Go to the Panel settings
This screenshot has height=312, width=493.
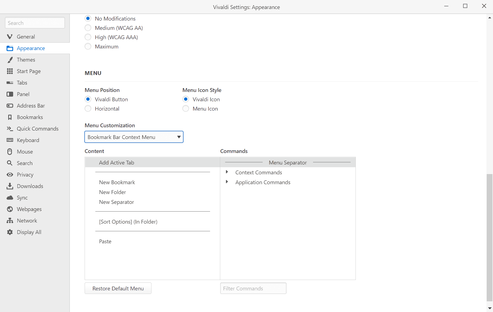coord(23,94)
